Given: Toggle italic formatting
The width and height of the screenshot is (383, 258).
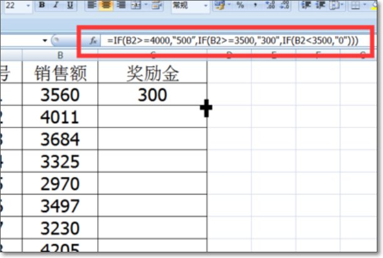Looking at the screenshot, I should pos(56,4).
